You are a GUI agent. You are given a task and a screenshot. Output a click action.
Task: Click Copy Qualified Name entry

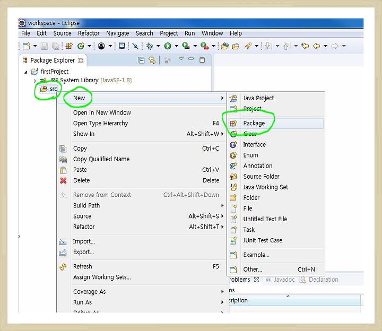click(x=142, y=159)
